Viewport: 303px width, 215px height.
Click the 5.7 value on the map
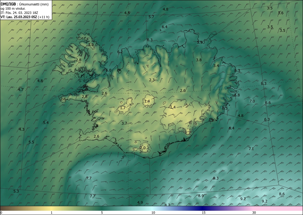151,17
